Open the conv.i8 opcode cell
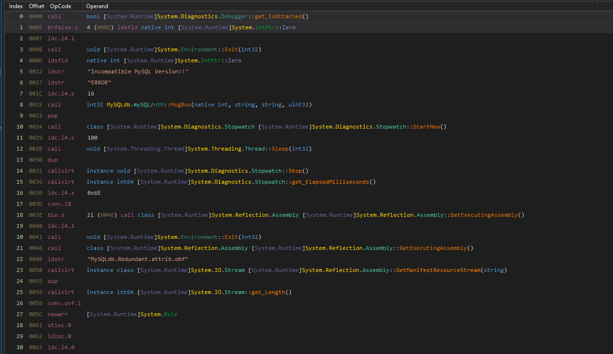613x354 pixels. click(59, 204)
